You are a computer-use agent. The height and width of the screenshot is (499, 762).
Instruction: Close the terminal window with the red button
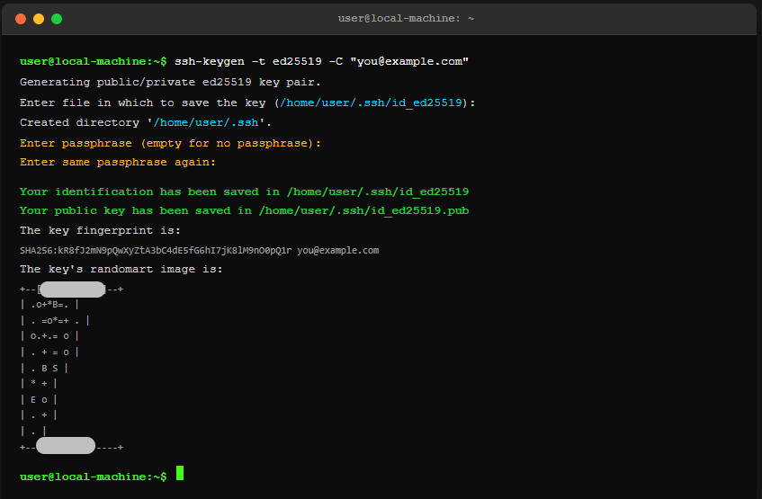coord(21,18)
